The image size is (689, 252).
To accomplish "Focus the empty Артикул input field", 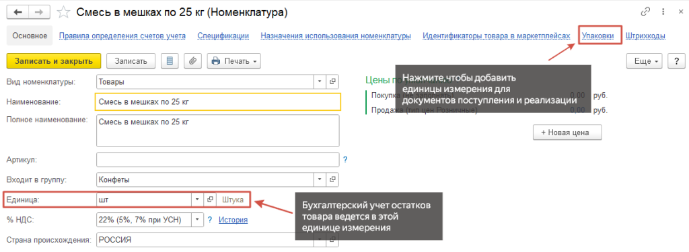I will click(217, 160).
